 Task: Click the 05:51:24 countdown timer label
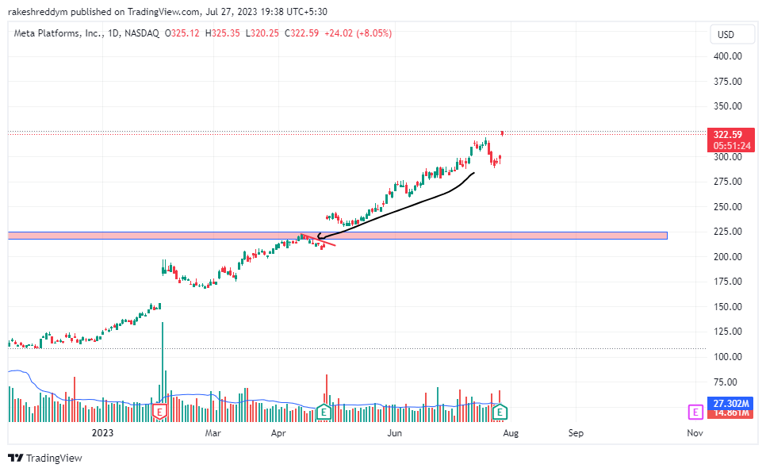[x=732, y=146]
